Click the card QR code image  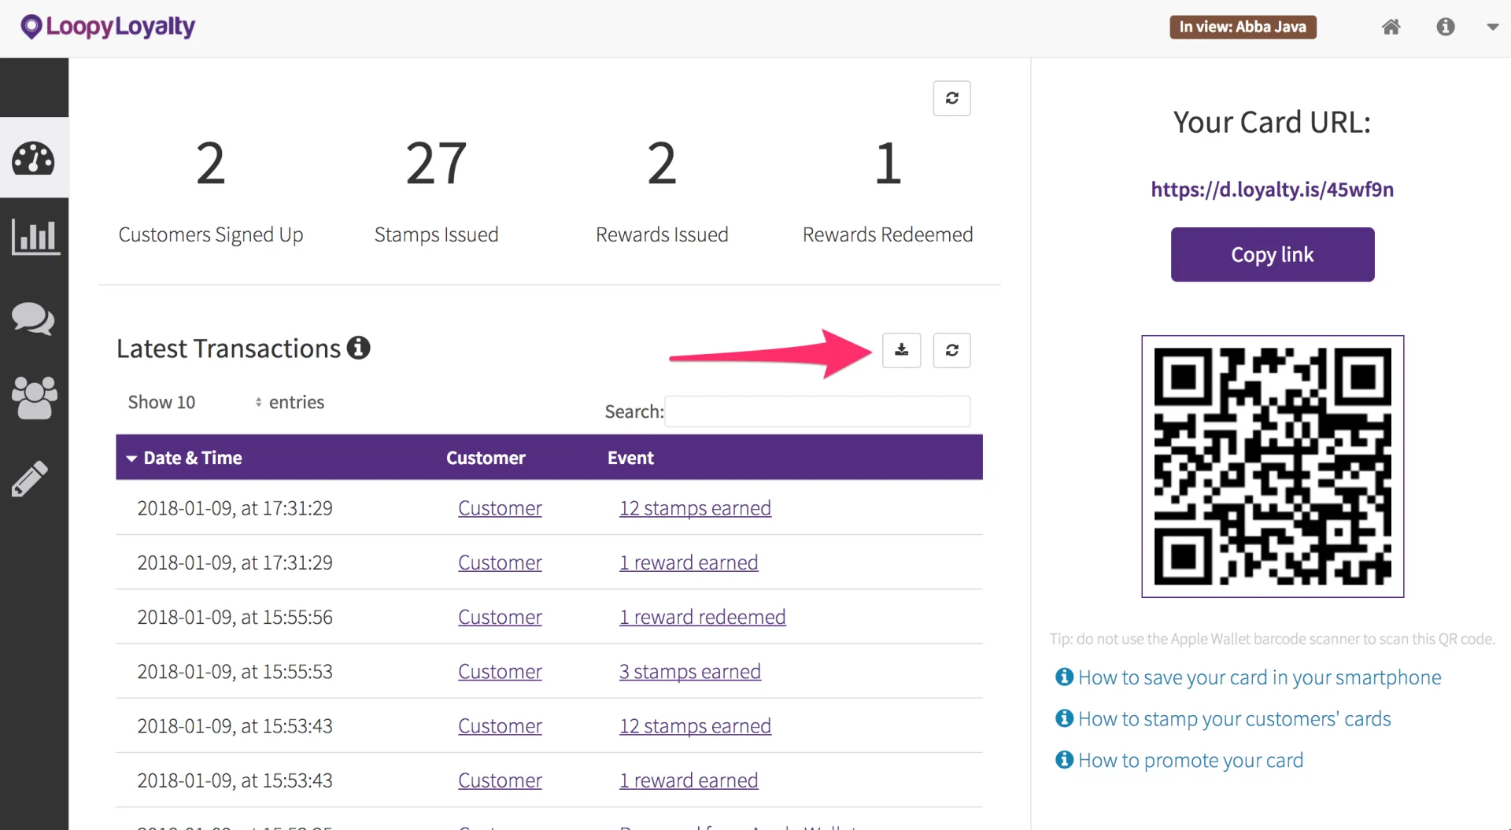point(1273,467)
